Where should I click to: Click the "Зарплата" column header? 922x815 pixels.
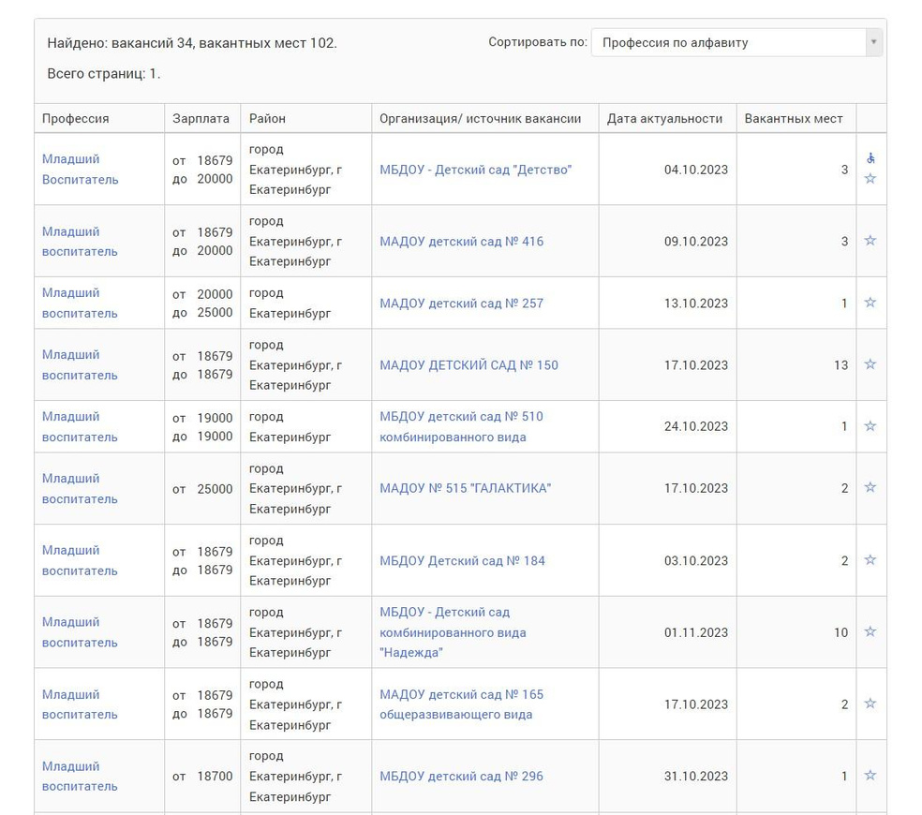[201, 119]
